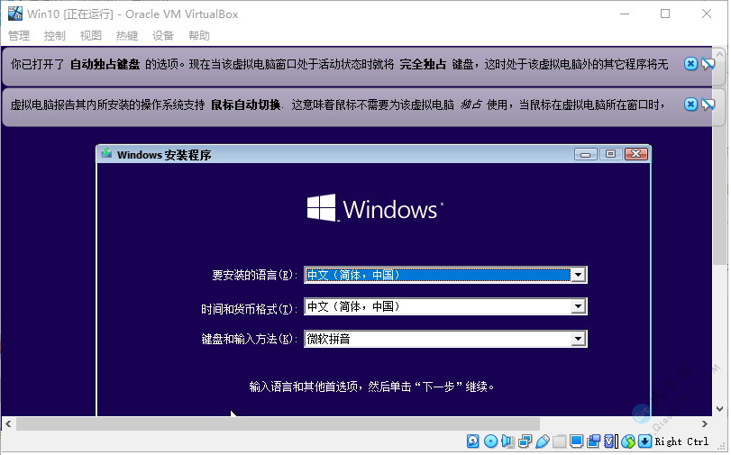731x455 pixels.
Task: Open the 视图 menu
Action: [90, 35]
